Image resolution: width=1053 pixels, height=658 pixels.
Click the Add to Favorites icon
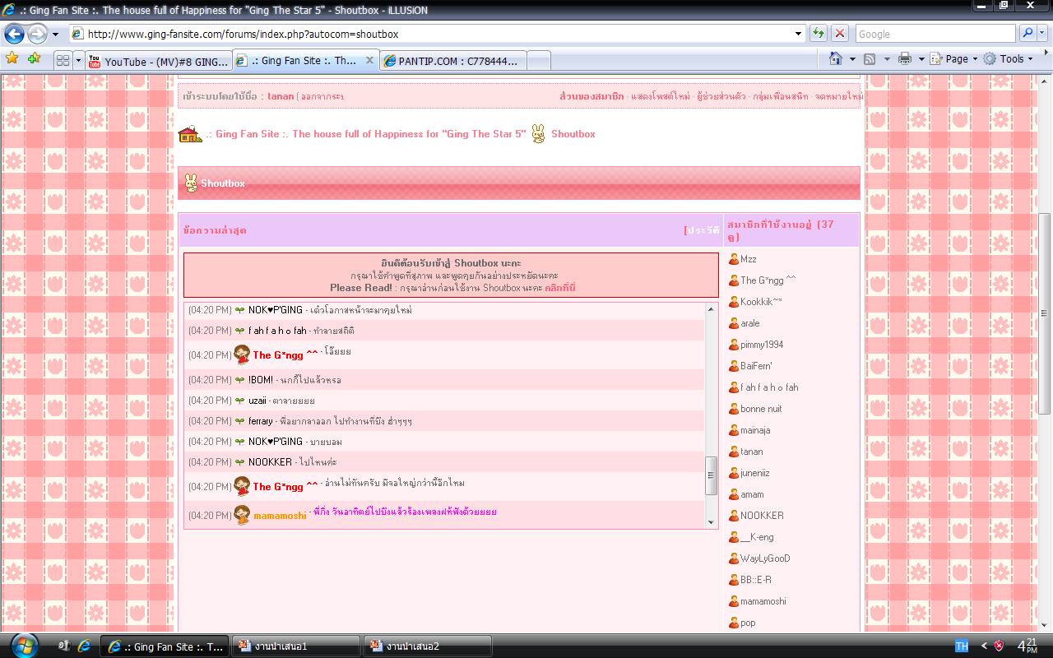click(34, 58)
